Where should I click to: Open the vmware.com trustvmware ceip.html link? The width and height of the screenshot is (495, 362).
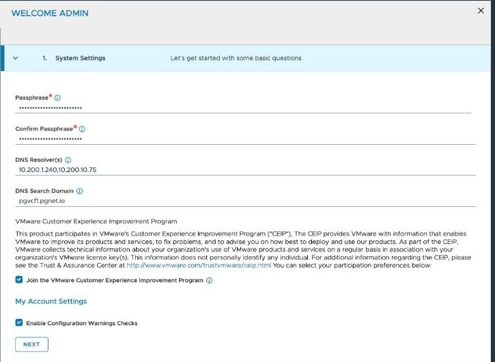(199, 265)
